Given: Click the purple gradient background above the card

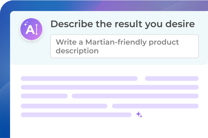Looking at the screenshot, I should click(x=134, y=5).
